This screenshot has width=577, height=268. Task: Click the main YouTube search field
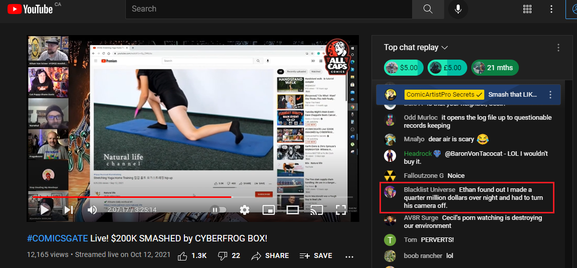pos(269,9)
